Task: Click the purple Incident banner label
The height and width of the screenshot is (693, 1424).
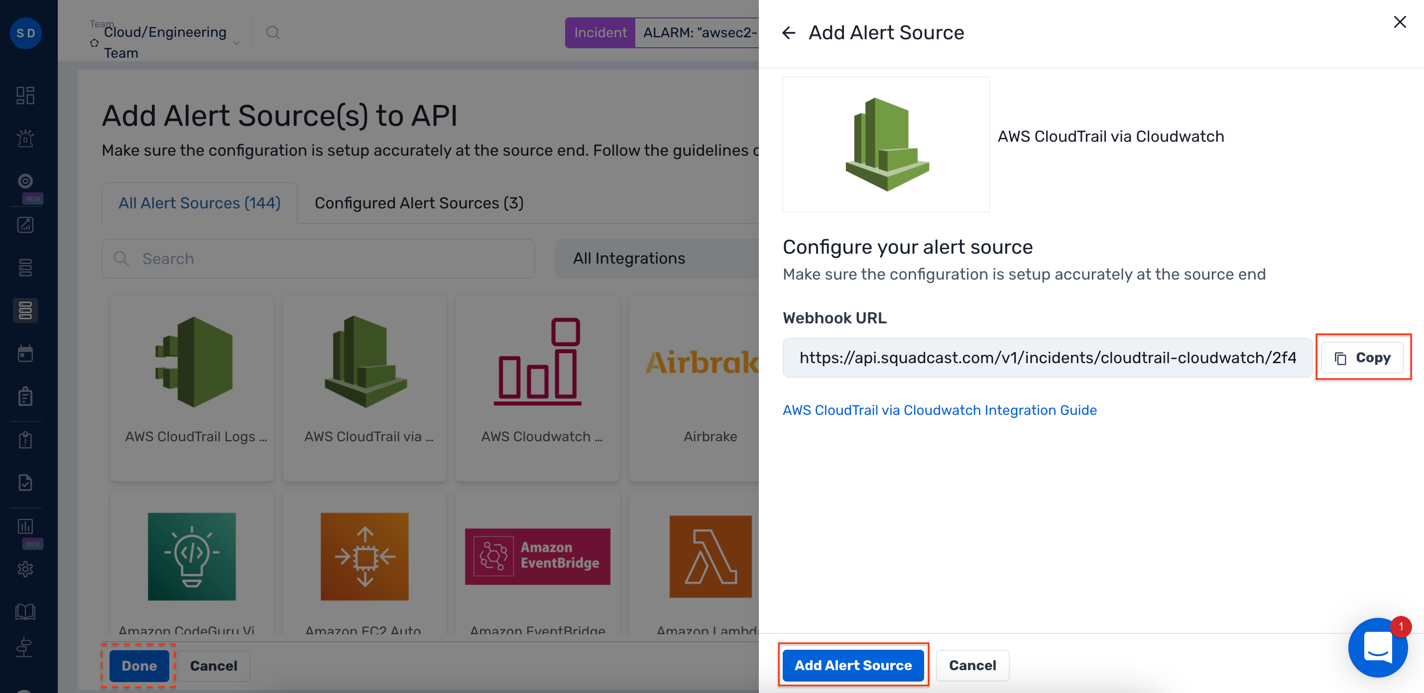Action: point(600,32)
